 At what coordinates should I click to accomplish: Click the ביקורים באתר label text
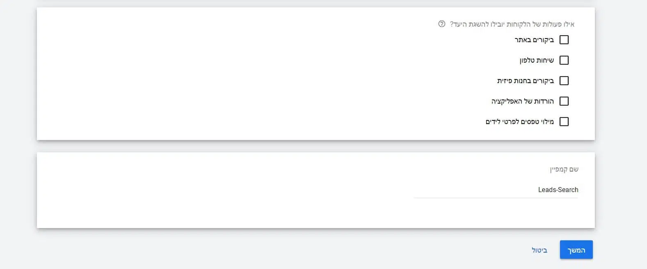tap(534, 40)
